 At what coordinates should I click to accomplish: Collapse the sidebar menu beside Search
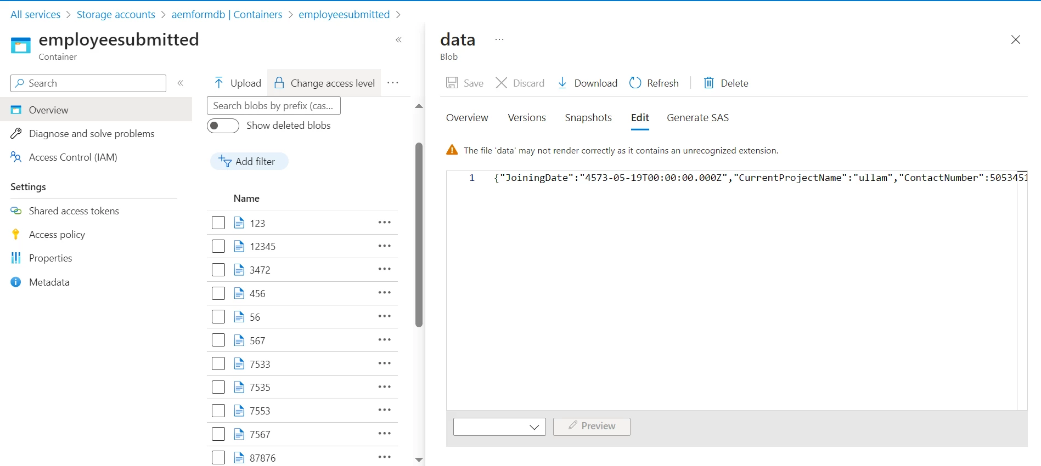(181, 83)
